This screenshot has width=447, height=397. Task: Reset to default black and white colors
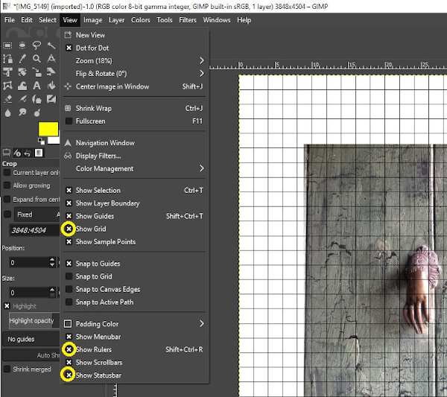tap(41, 141)
